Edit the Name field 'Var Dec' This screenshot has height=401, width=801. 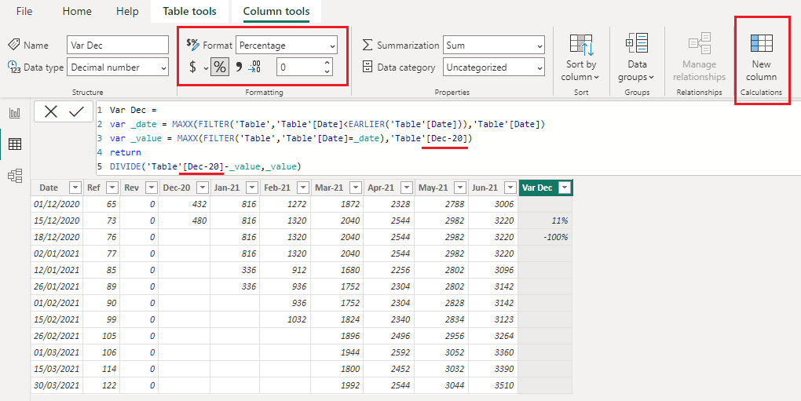coord(118,45)
